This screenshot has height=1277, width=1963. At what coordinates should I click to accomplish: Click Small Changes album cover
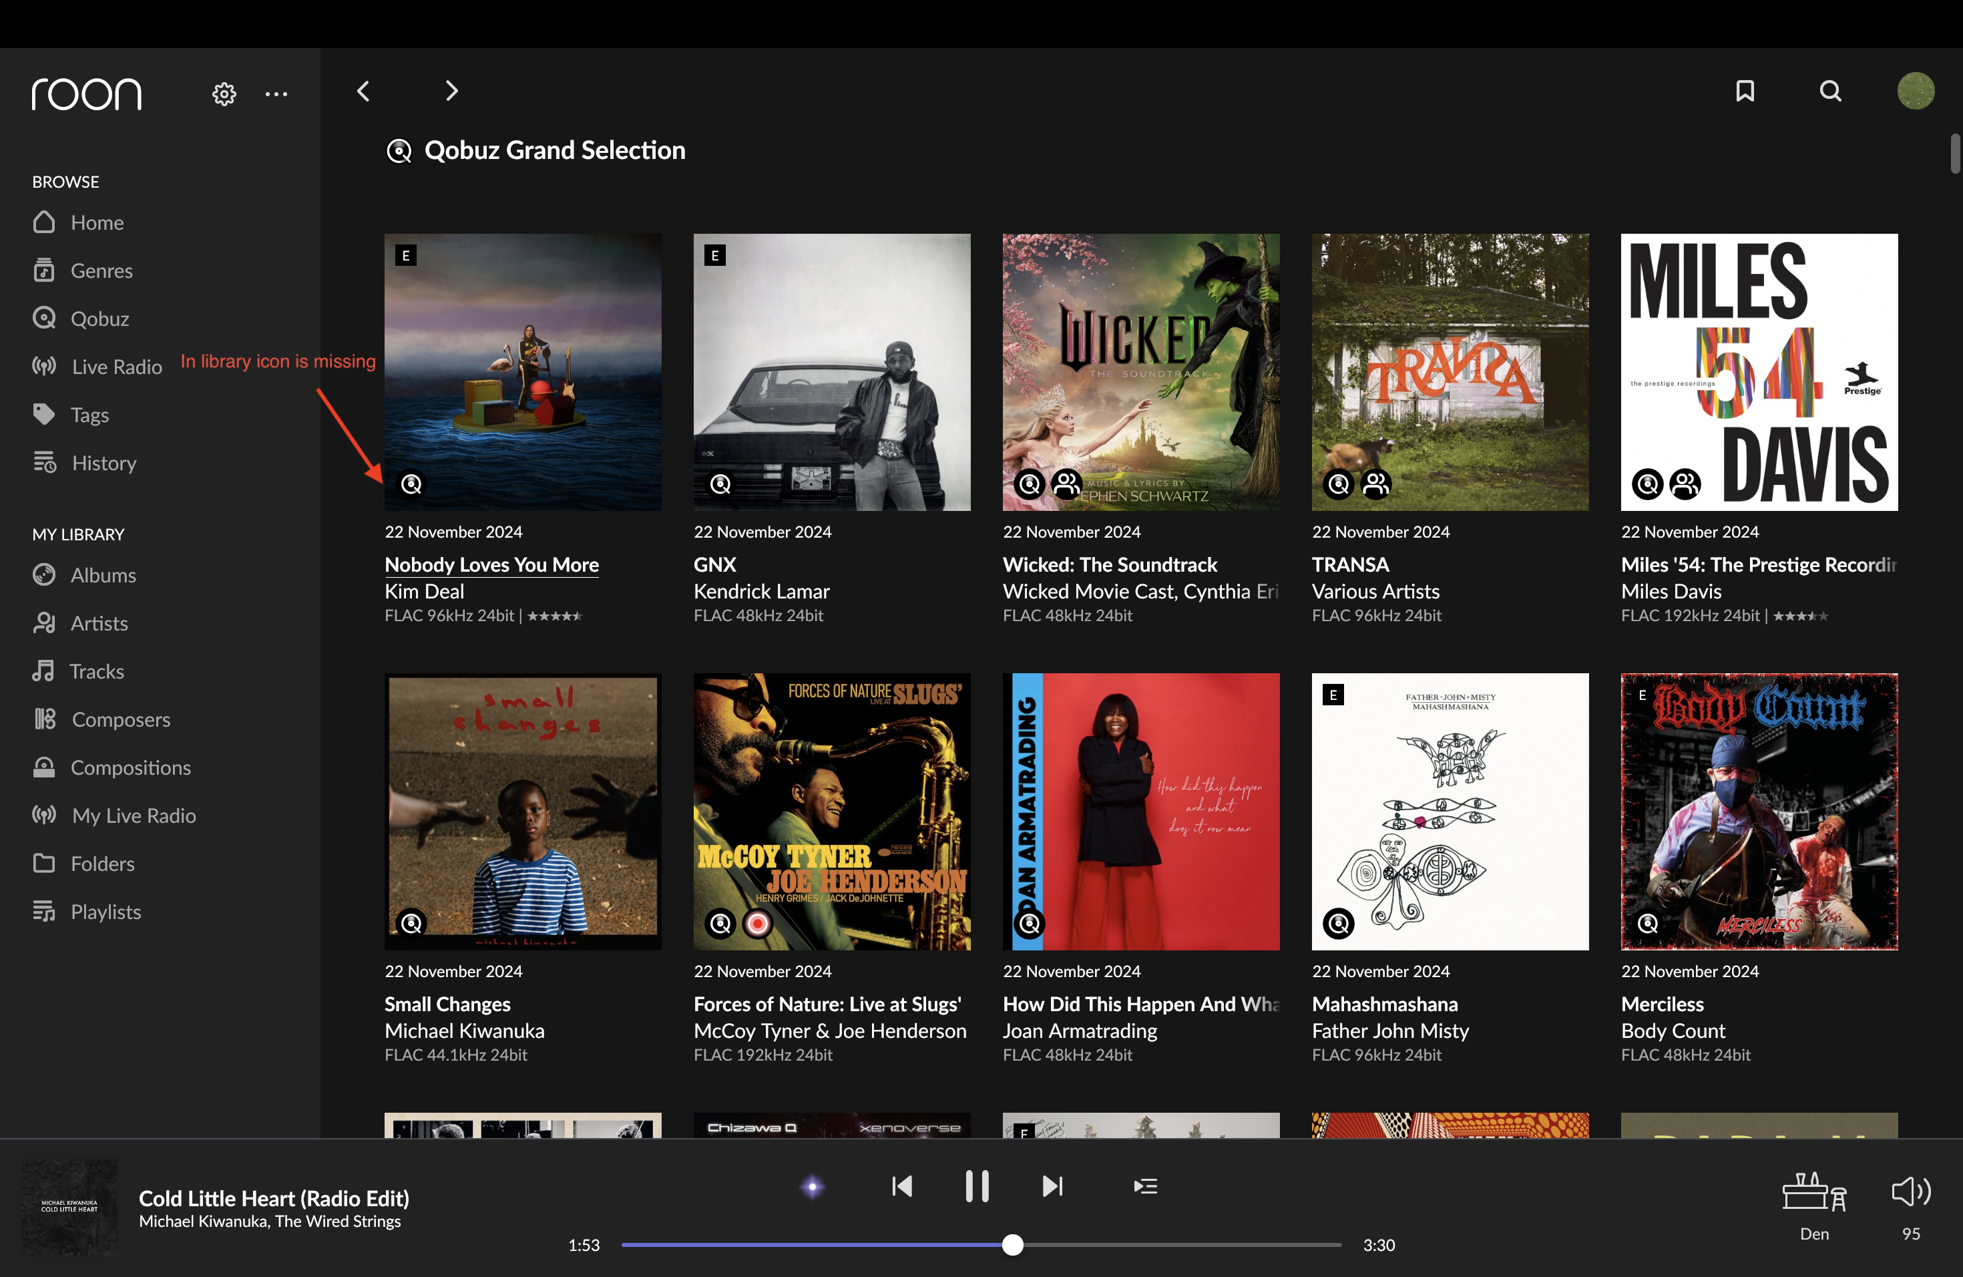523,811
